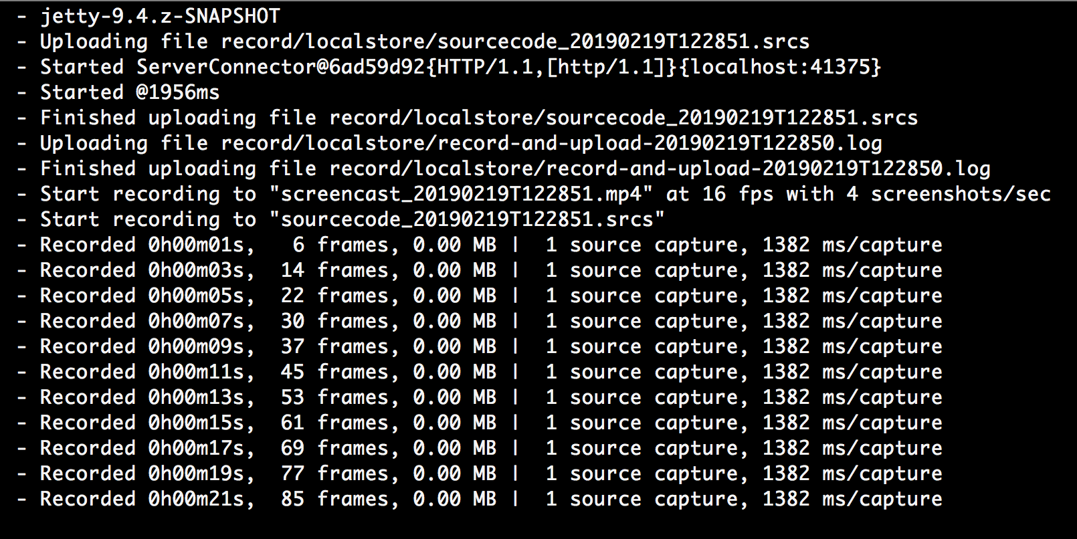This screenshot has width=1077, height=539.
Task: Click the path in the "Finished uploading" record-and-upload log line
Action: click(x=660, y=169)
